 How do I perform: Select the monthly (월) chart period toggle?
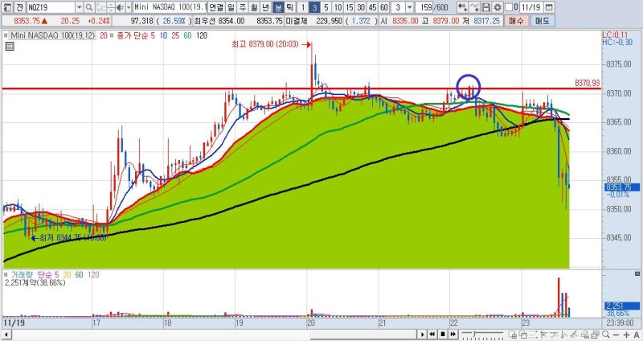[254, 7]
